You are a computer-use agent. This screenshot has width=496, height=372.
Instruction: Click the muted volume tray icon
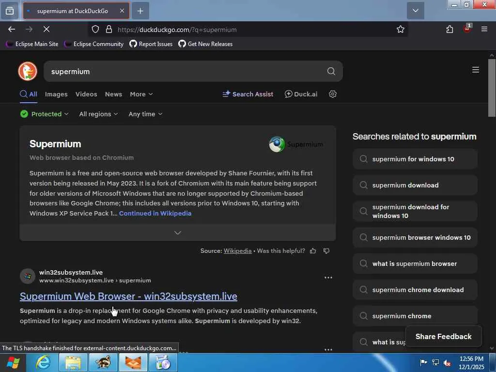447,362
